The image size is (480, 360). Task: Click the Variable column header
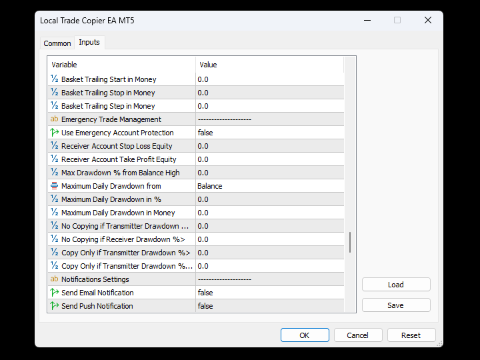pyautogui.click(x=121, y=65)
